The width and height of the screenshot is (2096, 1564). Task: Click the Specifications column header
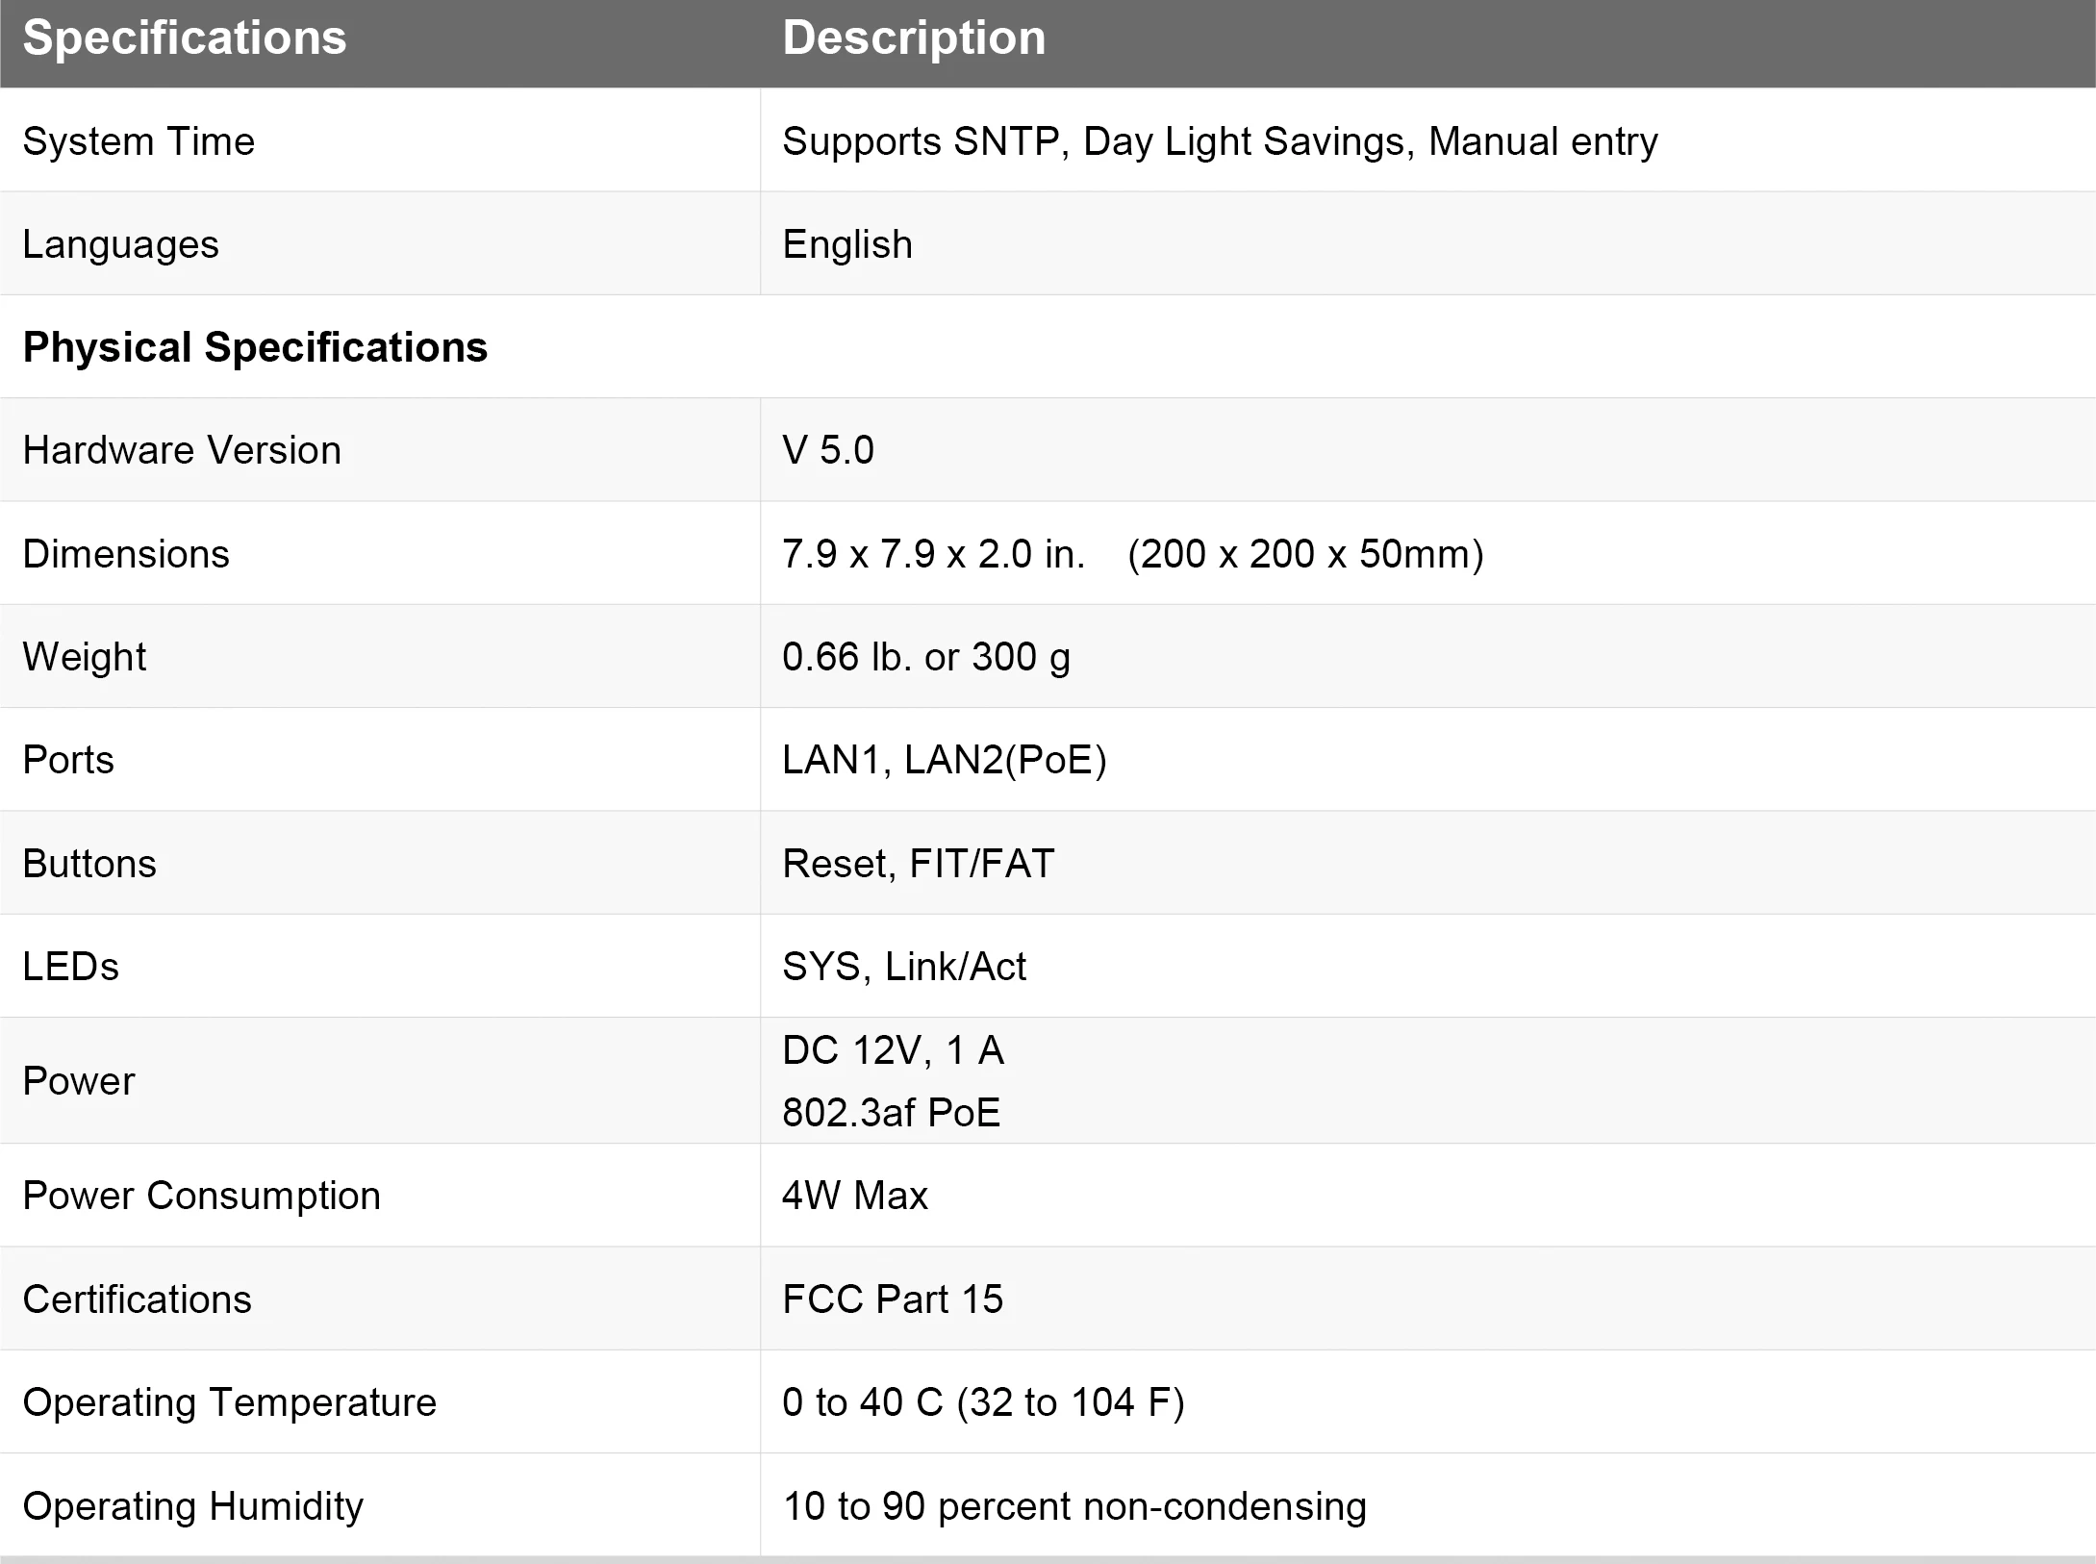click(x=184, y=38)
